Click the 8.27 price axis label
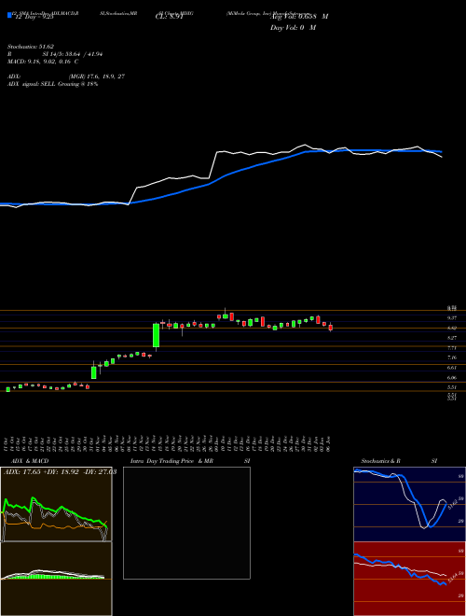The image size is (466, 616). [451, 338]
